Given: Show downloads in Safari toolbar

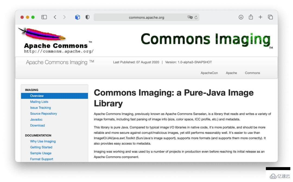Looking at the screenshot, I should pyautogui.click(x=241, y=17).
